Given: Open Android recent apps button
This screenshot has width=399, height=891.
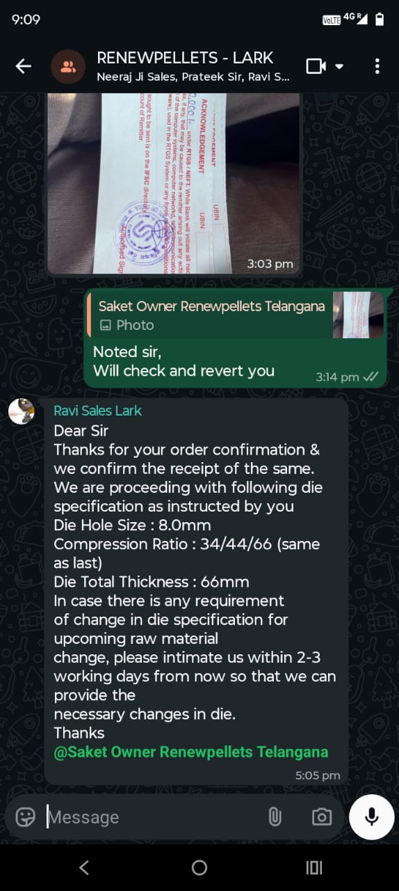Looking at the screenshot, I should (314, 867).
